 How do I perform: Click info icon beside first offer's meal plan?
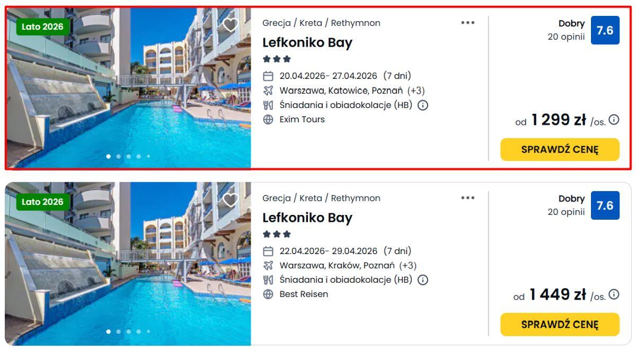[422, 105]
